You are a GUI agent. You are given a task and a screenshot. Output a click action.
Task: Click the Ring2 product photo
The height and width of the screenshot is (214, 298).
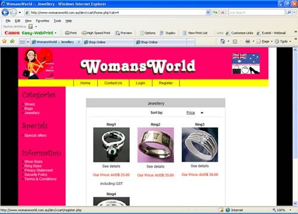point(156,145)
